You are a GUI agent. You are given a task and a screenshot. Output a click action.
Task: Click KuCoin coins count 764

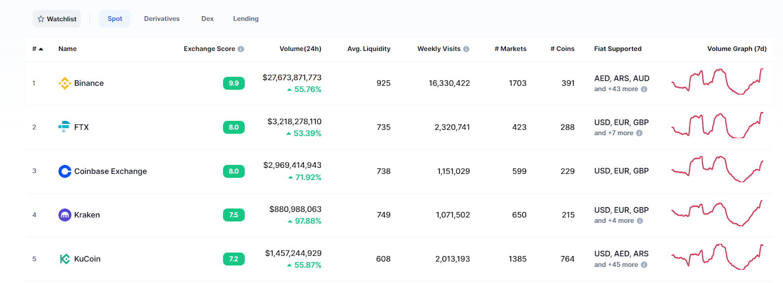568,259
